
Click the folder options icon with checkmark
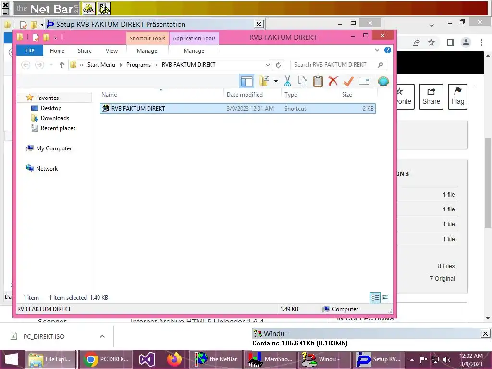point(264,81)
